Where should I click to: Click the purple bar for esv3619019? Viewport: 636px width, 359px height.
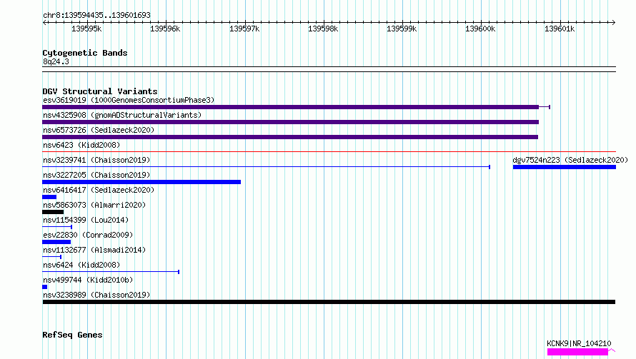290,107
